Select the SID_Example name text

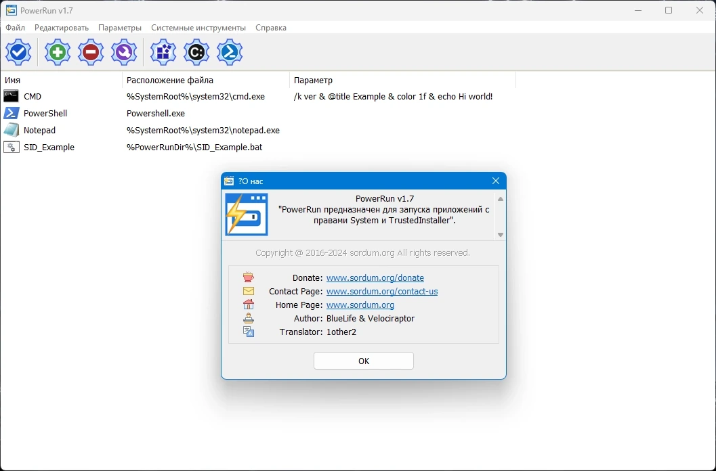coord(49,148)
